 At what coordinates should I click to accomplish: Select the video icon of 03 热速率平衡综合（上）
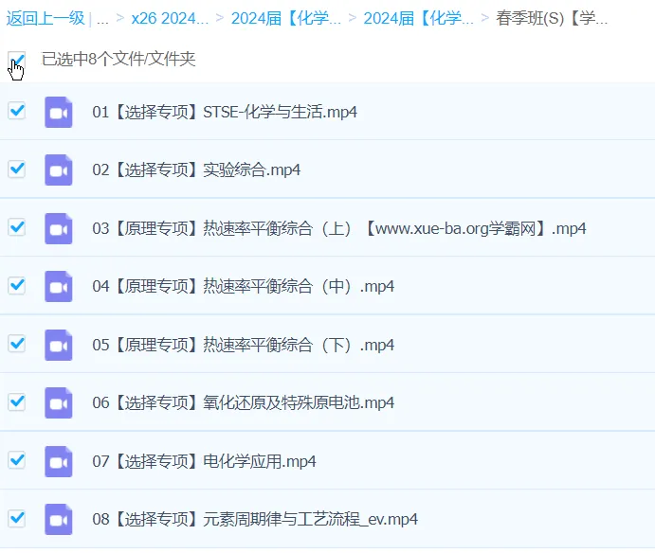click(x=59, y=228)
